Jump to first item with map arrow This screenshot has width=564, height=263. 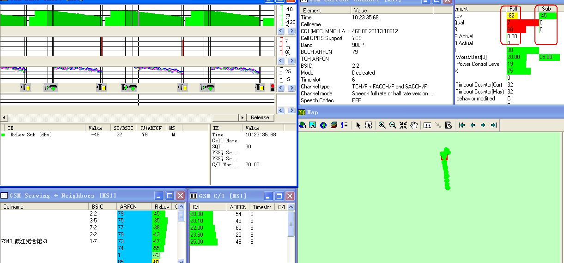461,125
